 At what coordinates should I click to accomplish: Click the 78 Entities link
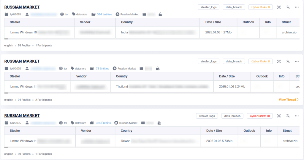tap(102, 68)
